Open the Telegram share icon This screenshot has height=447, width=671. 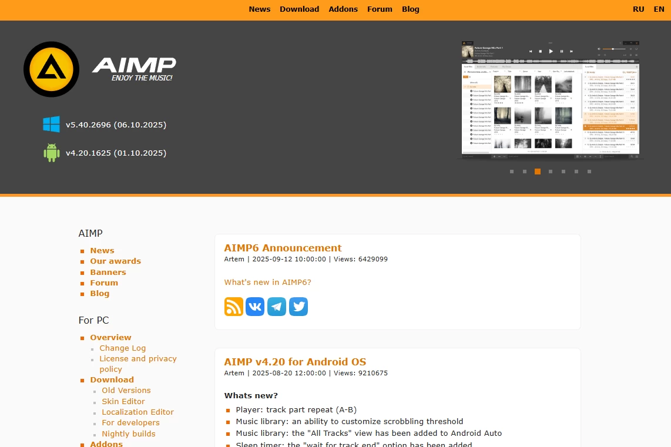tap(277, 307)
